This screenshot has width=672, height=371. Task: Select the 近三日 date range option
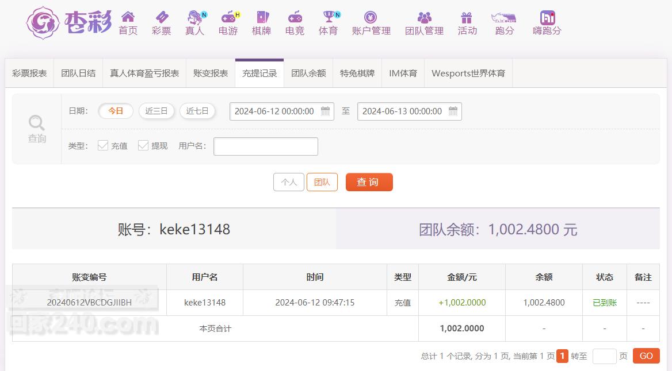tap(156, 111)
